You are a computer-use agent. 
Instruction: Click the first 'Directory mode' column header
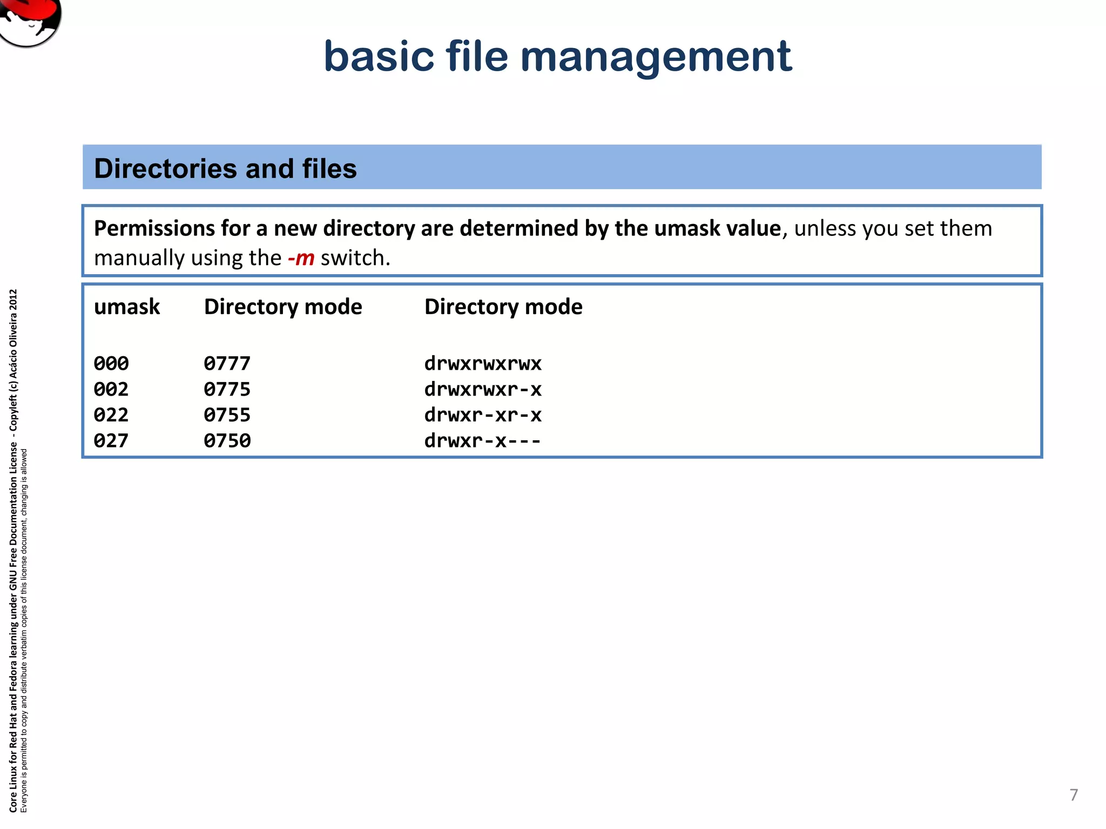pyautogui.click(x=283, y=307)
